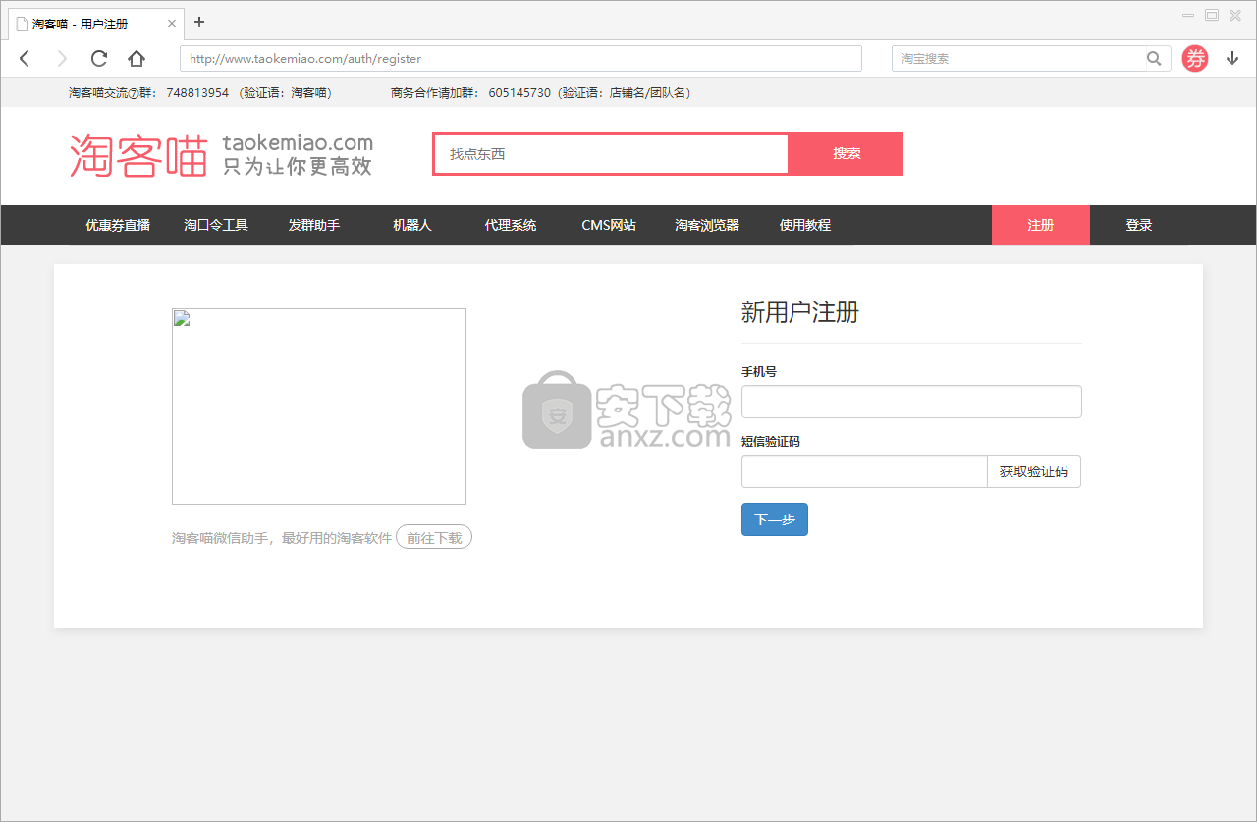1257x822 pixels.
Task: Click the 找点东西 search box
Action: (x=611, y=154)
